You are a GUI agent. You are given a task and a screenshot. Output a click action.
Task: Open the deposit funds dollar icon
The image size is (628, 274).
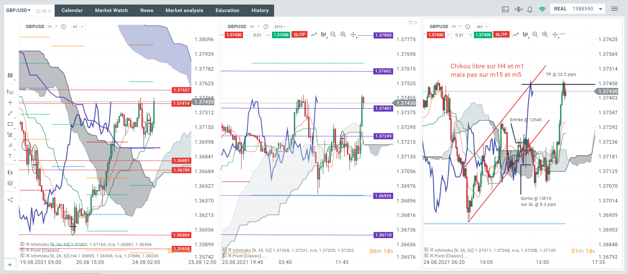[518, 9]
